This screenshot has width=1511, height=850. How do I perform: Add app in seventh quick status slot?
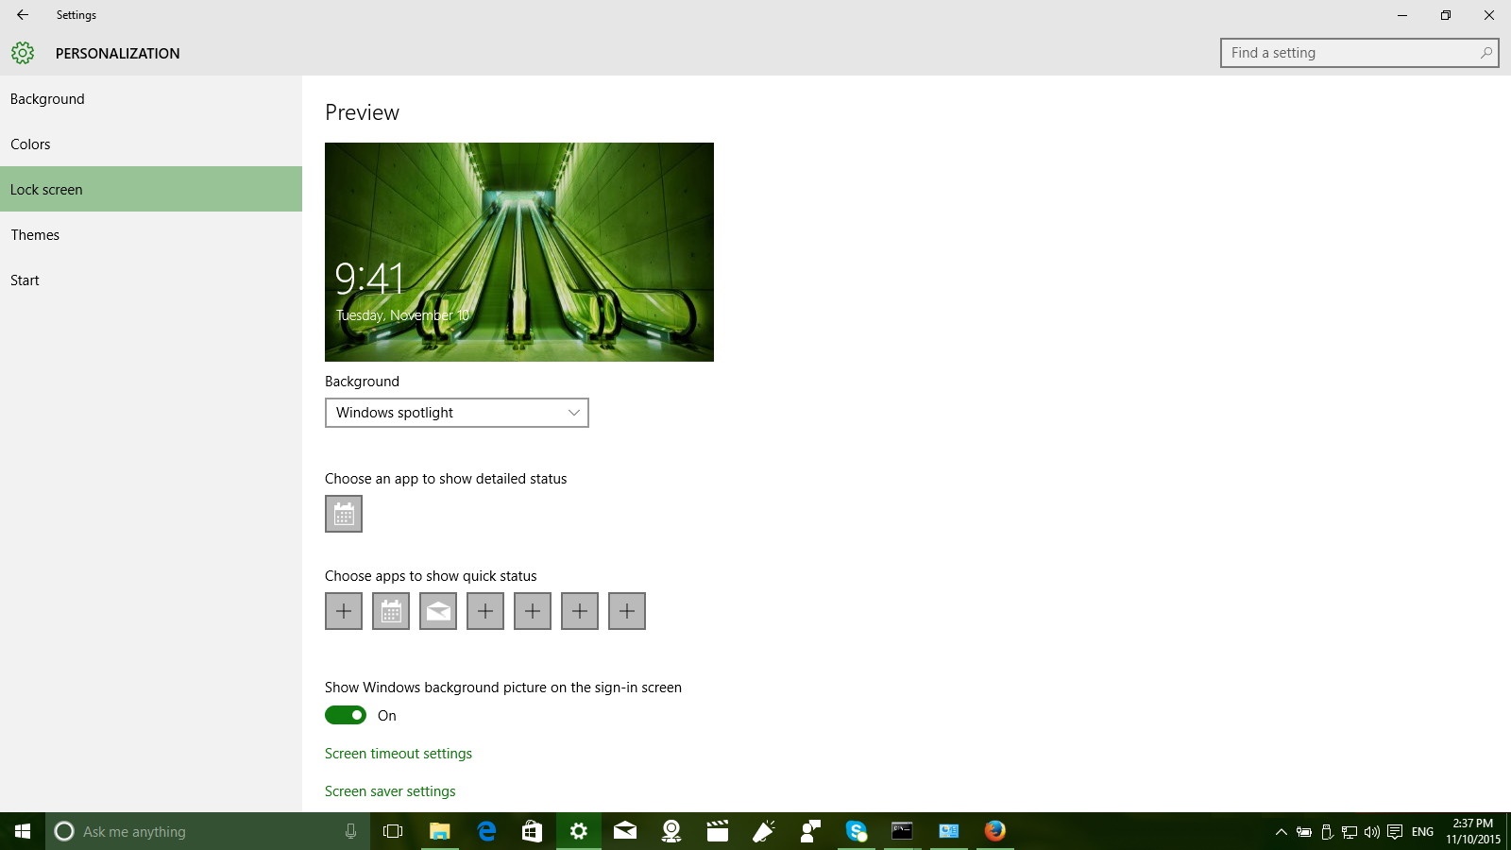tap(627, 611)
